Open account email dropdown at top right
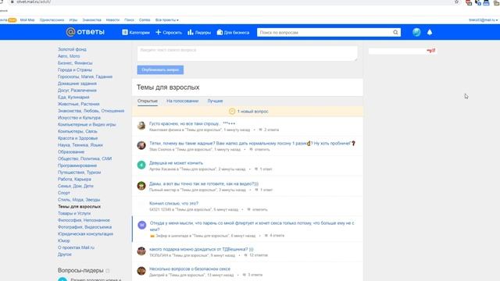The height and width of the screenshot is (281, 500). [x=483, y=20]
